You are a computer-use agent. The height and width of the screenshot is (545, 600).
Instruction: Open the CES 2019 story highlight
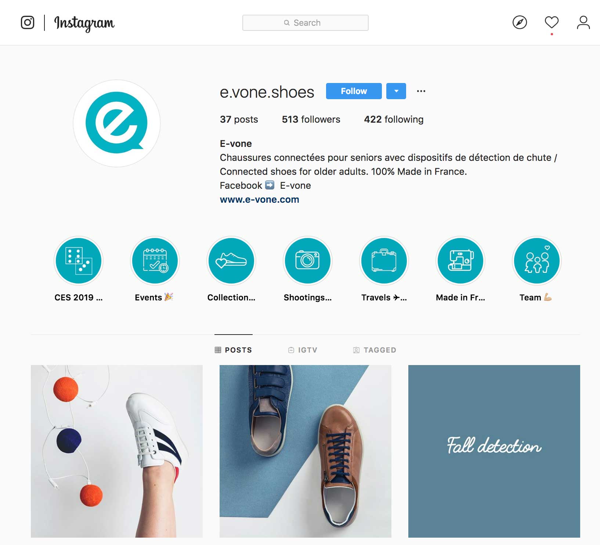[79, 261]
